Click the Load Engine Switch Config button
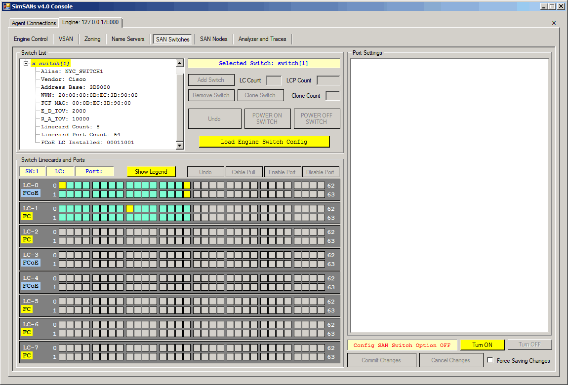568x385 pixels. 264,142
